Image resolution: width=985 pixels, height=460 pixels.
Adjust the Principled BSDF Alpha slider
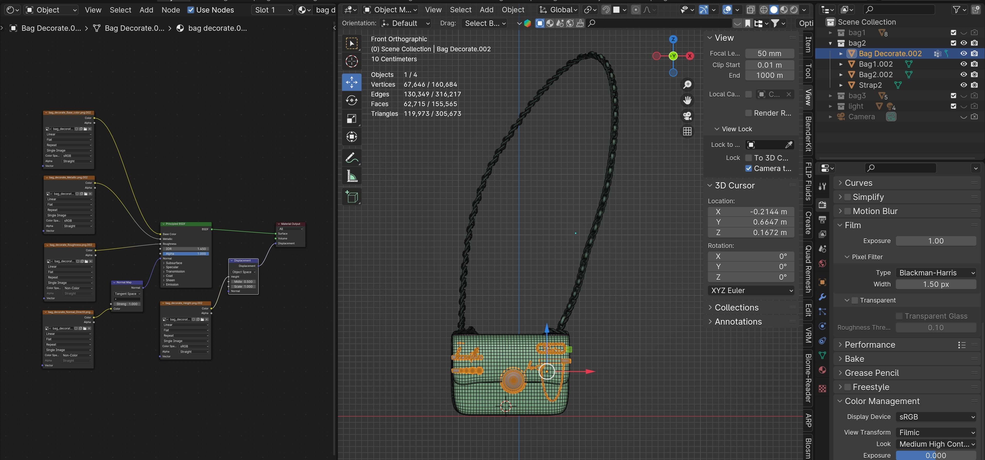186,254
